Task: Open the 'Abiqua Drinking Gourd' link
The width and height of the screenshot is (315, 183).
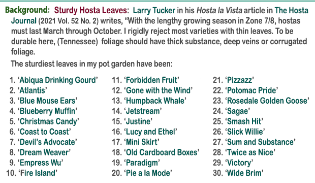Action: click(x=58, y=80)
